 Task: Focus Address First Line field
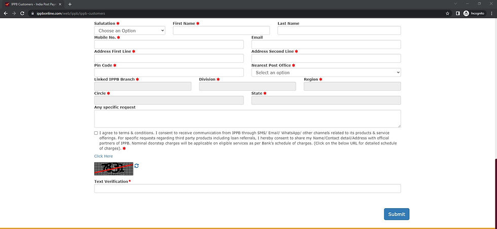point(169,58)
